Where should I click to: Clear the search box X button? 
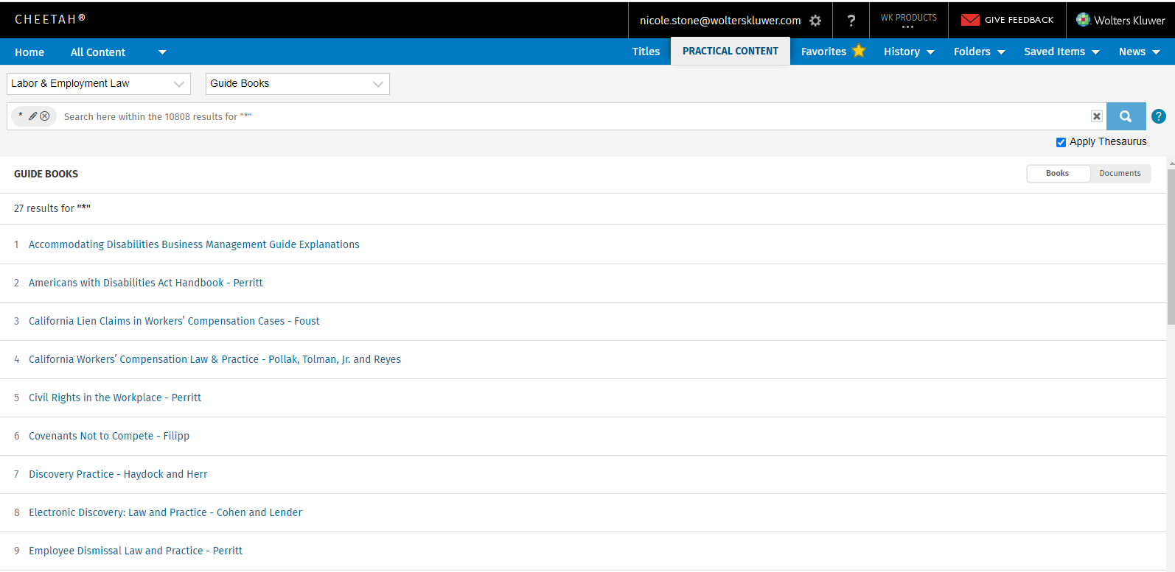point(1097,116)
